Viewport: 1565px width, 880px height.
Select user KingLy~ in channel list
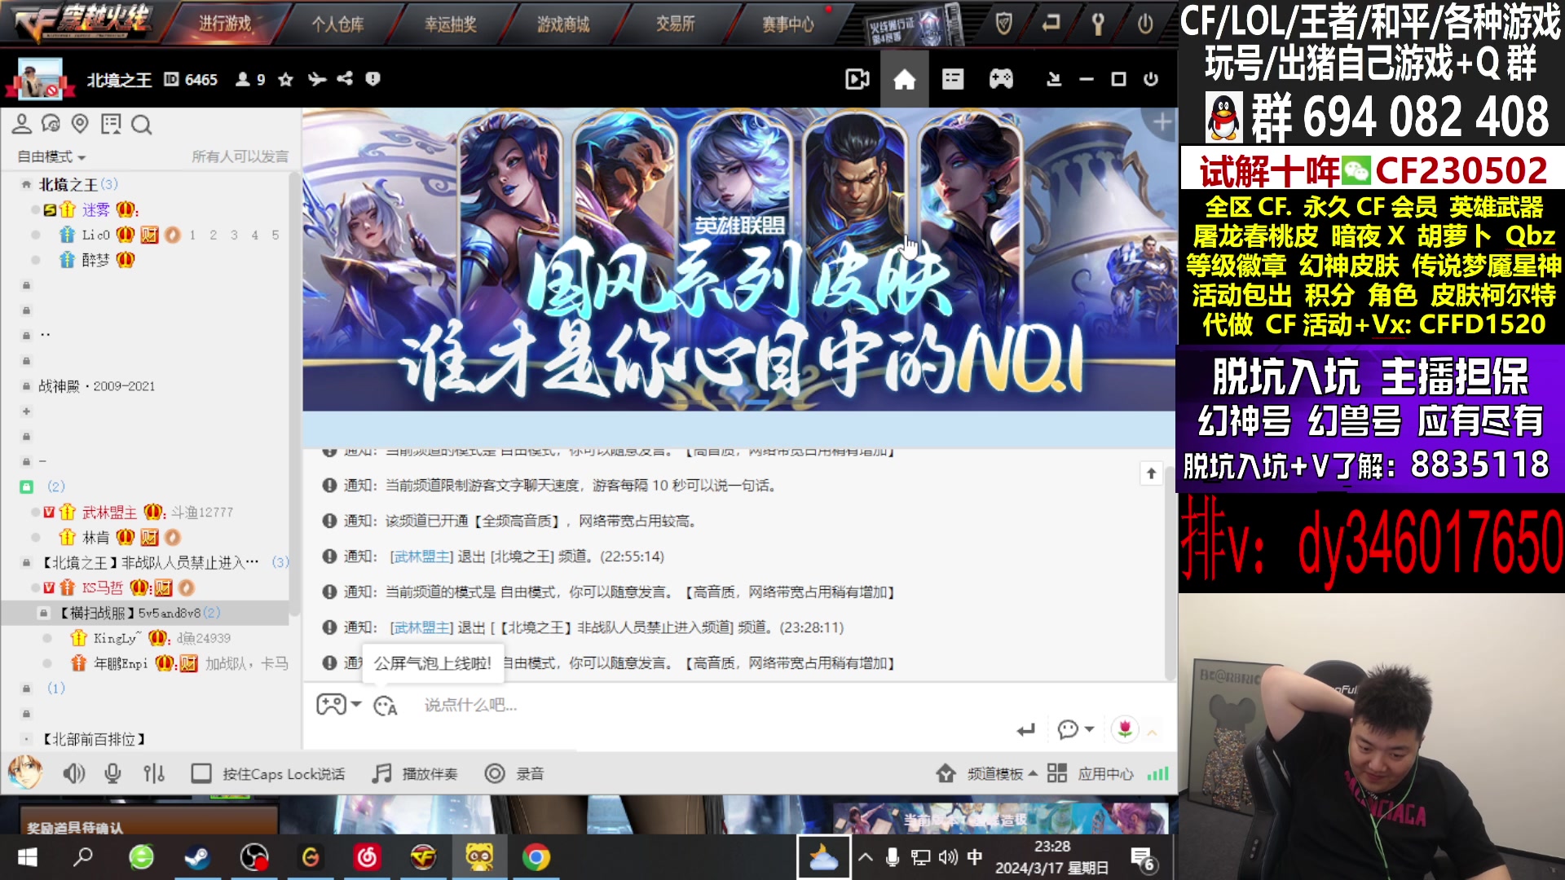point(117,638)
